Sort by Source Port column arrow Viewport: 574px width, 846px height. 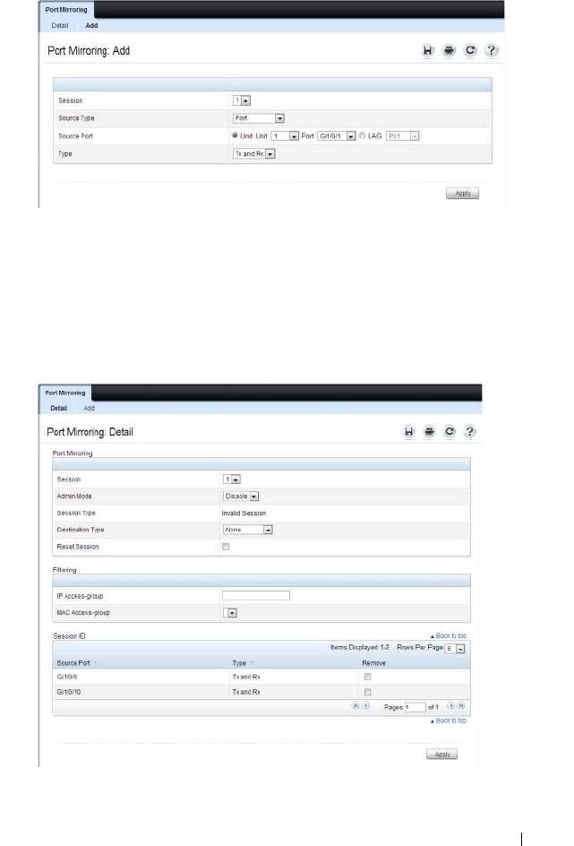(x=96, y=662)
